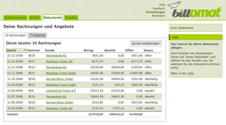
Task: Click paid amount 30000,80
Action: pyautogui.click(x=118, y=67)
